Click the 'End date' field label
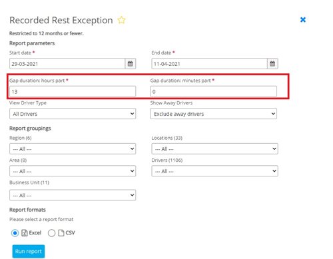333x259 pixels. point(161,53)
